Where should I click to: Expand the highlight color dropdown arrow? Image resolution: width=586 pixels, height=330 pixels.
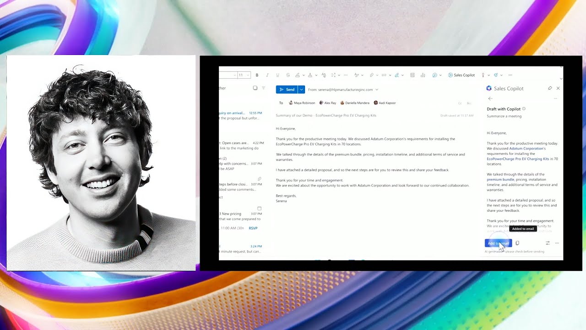[x=303, y=75]
